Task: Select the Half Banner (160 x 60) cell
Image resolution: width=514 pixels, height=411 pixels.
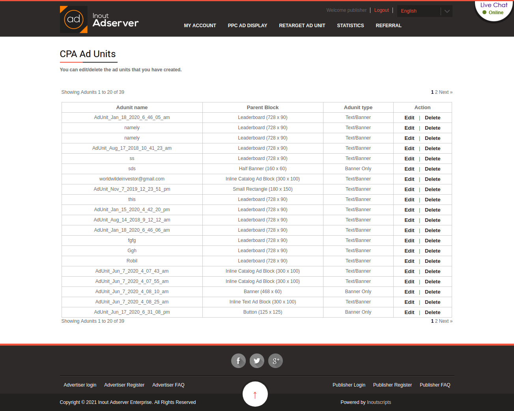Action: tap(263, 169)
